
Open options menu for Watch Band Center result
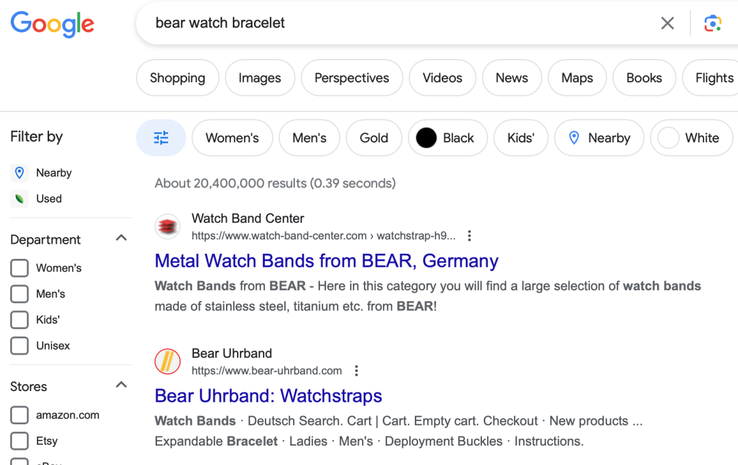point(469,236)
